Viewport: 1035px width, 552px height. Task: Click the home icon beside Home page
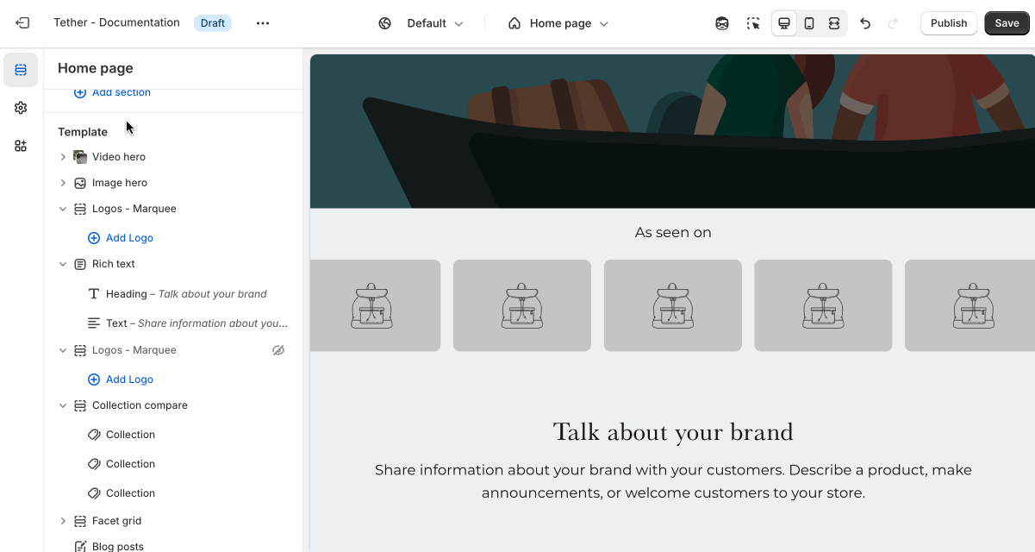click(x=514, y=23)
